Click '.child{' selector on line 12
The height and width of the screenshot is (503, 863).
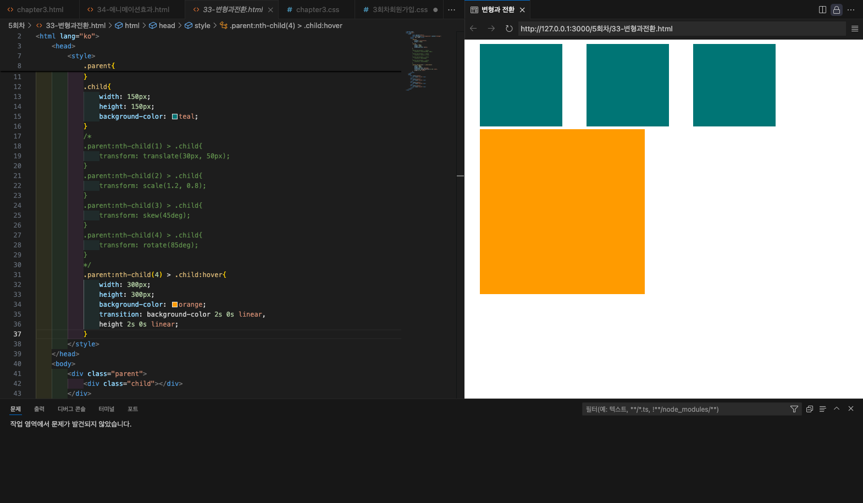tap(97, 87)
